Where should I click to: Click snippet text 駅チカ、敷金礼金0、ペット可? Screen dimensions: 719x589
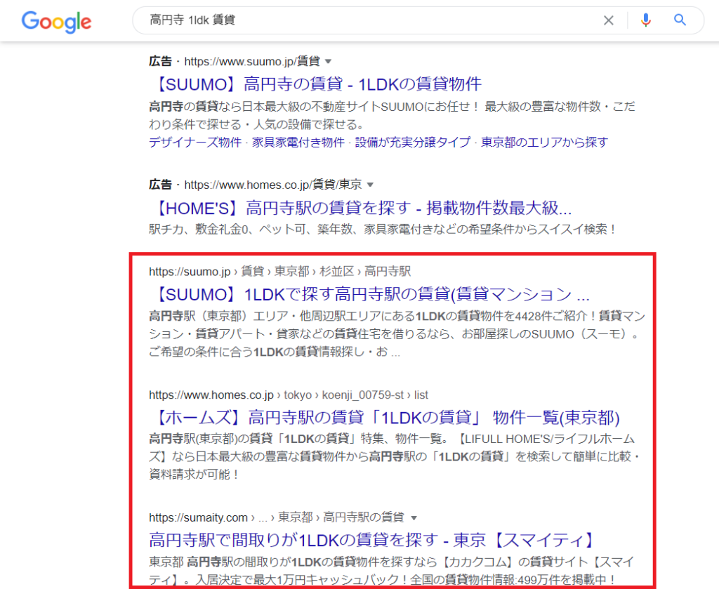pos(383,229)
